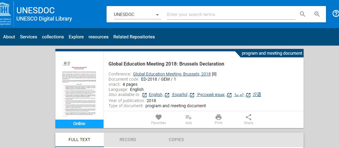Open advanced search with plus magnifier icon

(317, 14)
